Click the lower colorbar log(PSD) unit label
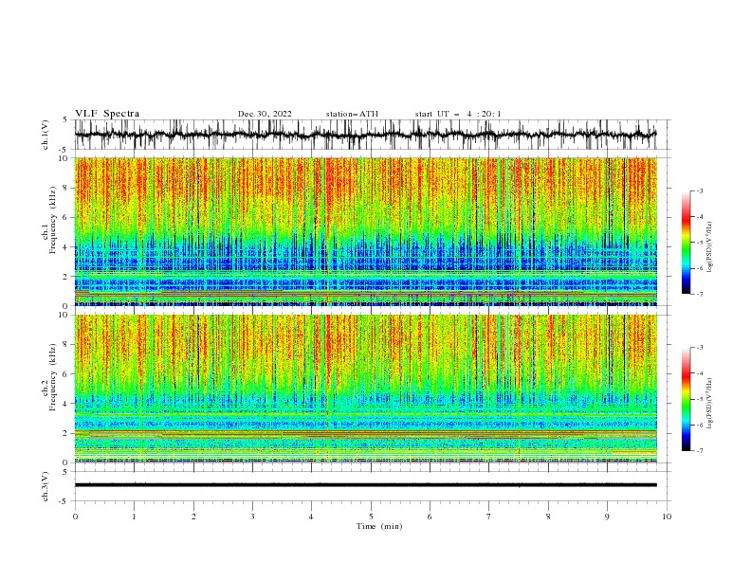Screen dimensions: 751x580 709,404
